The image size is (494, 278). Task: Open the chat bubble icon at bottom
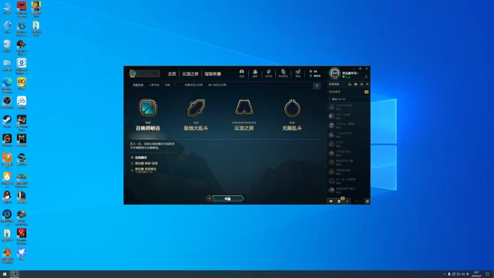(331, 201)
